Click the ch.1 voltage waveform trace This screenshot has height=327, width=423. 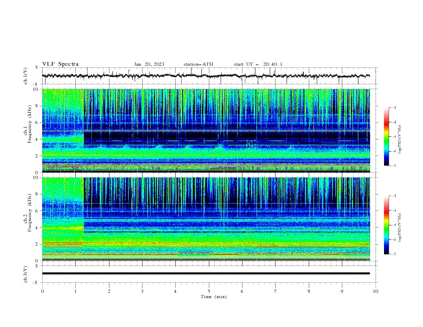coord(206,76)
